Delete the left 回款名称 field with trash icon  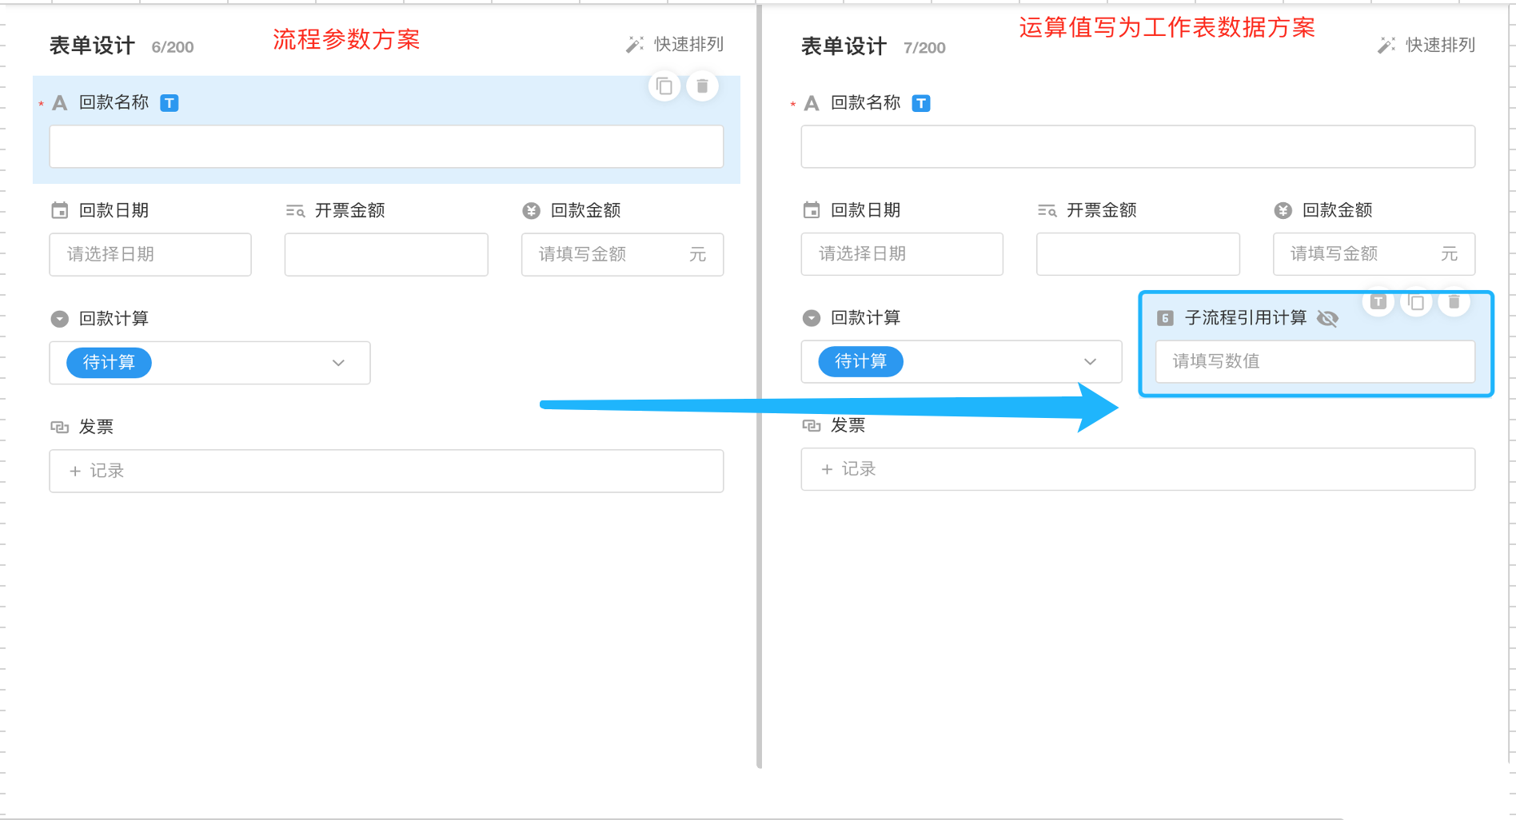[x=702, y=86]
